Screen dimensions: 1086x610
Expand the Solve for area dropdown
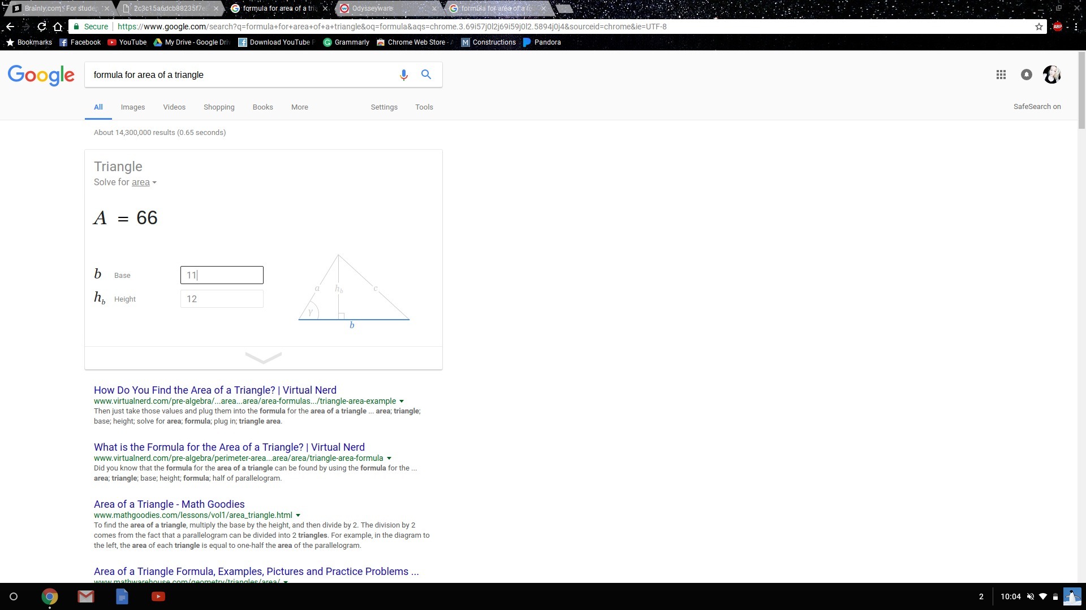(x=154, y=182)
